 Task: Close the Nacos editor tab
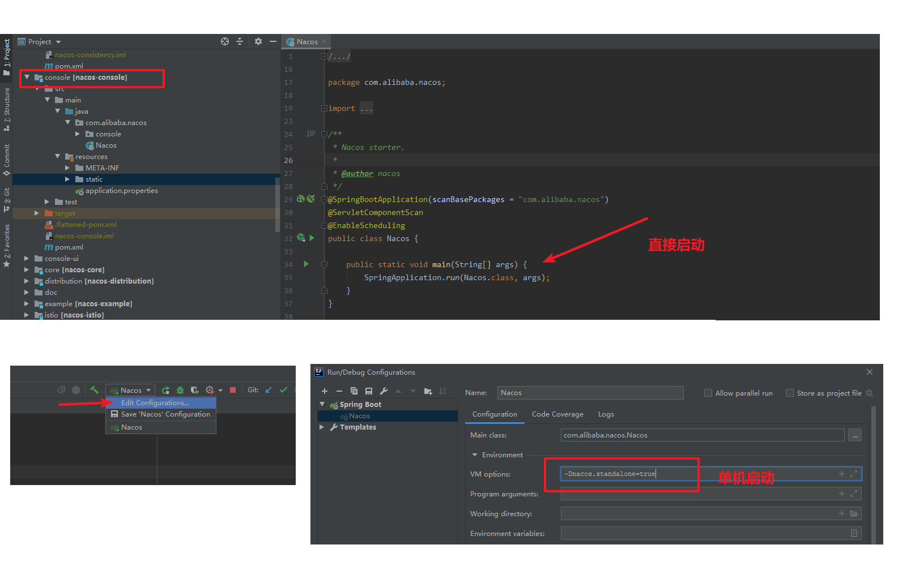pyautogui.click(x=324, y=41)
